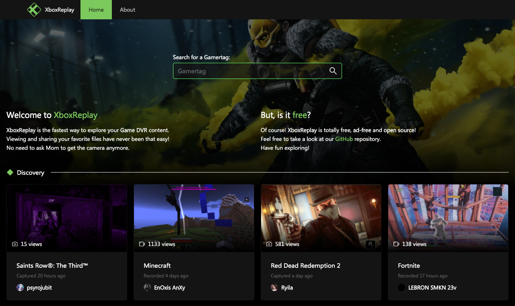Click the video clip icon on Fortnite card

coord(396,244)
